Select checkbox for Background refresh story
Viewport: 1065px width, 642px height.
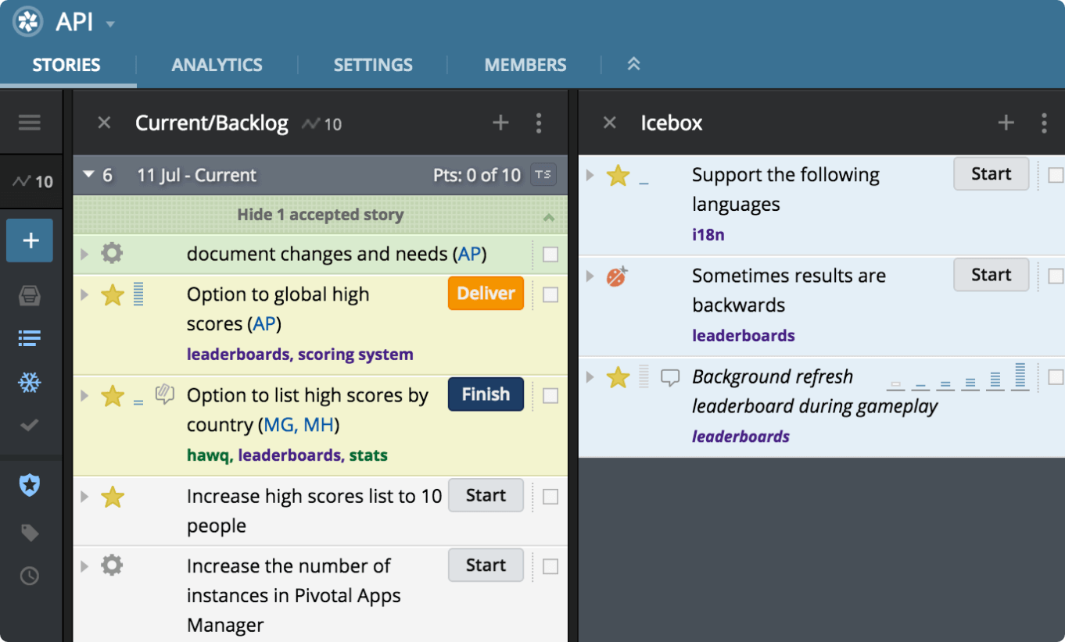click(x=1056, y=378)
